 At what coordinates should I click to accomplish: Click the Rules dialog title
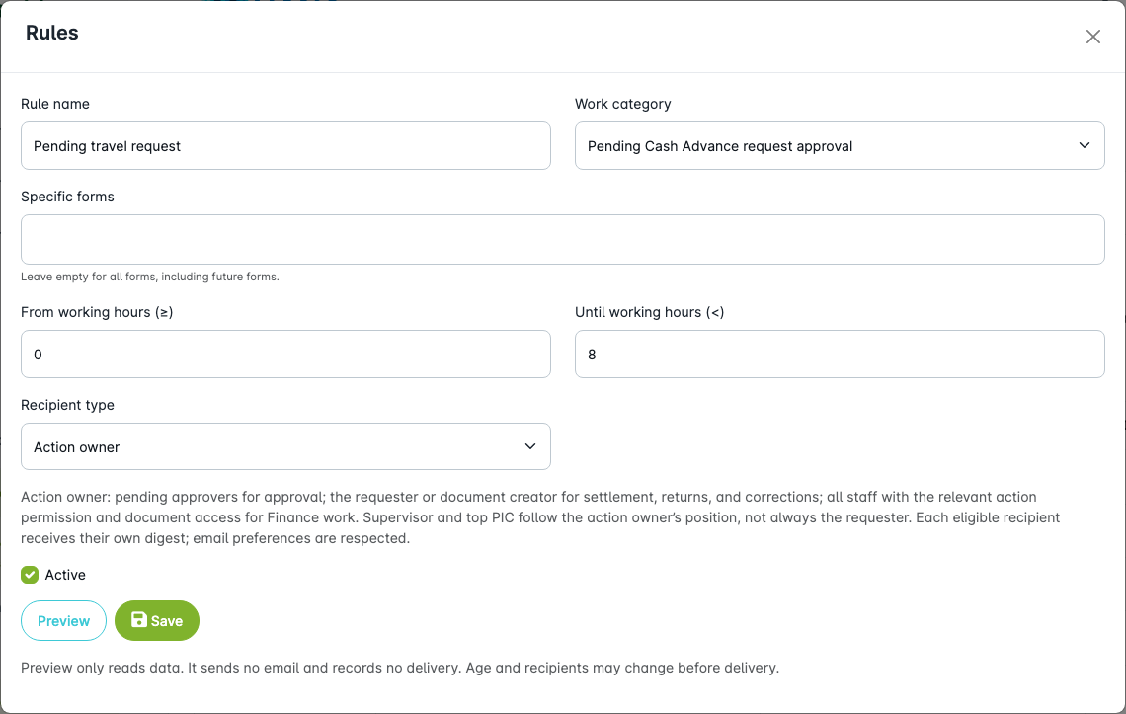tap(51, 33)
